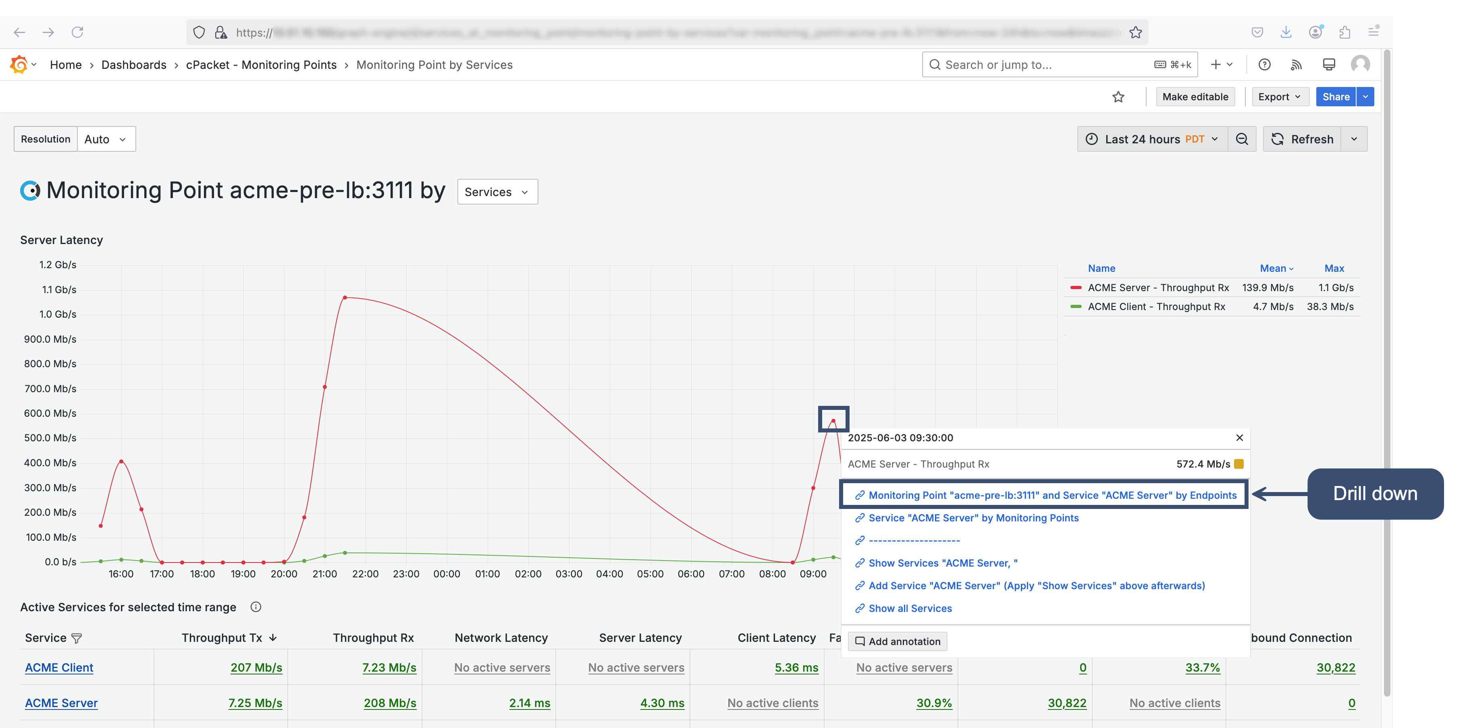This screenshot has height=728, width=1467.
Task: Sort legend by Max column
Action: coord(1334,269)
